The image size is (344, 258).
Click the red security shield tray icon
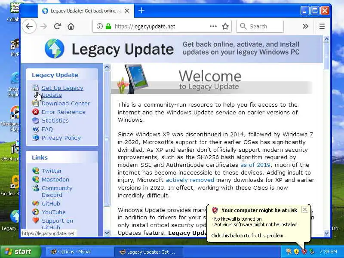(x=304, y=252)
